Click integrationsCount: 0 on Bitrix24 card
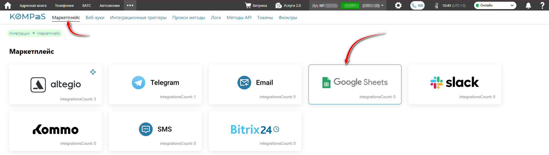This screenshot has width=549, height=155. tap(278, 143)
